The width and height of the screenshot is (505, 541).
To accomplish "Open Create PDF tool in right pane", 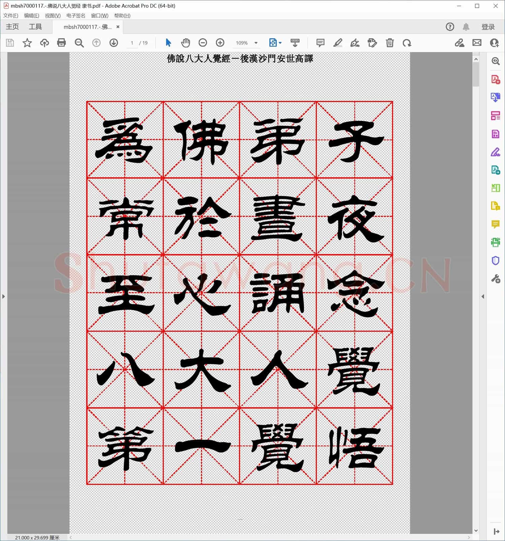I will 496,79.
